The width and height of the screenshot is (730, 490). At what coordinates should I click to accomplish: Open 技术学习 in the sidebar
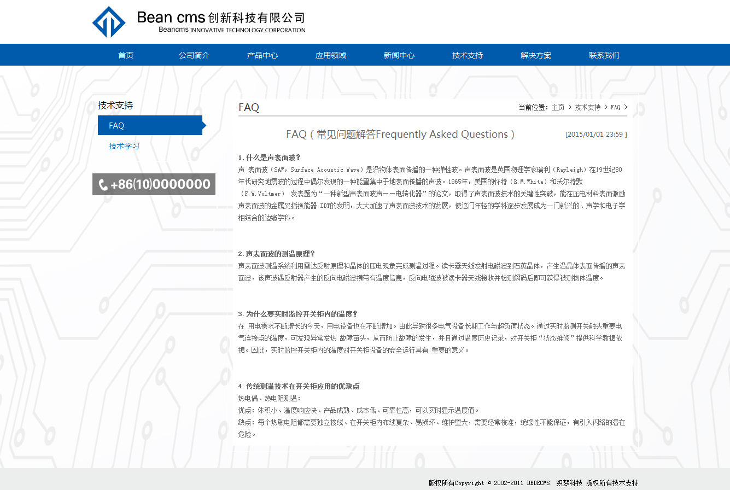pyautogui.click(x=124, y=146)
